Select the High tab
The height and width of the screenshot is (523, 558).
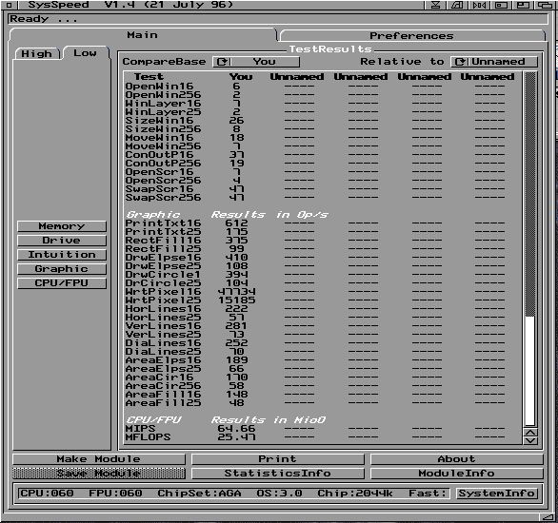tap(36, 53)
